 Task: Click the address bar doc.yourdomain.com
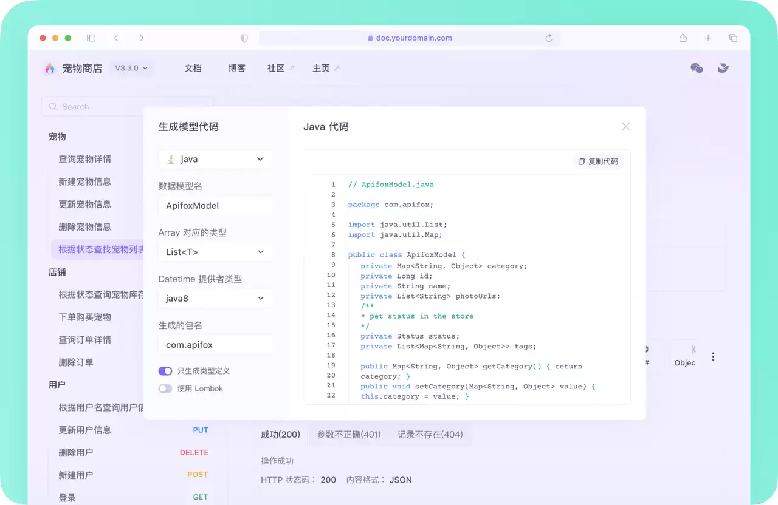pyautogui.click(x=410, y=38)
